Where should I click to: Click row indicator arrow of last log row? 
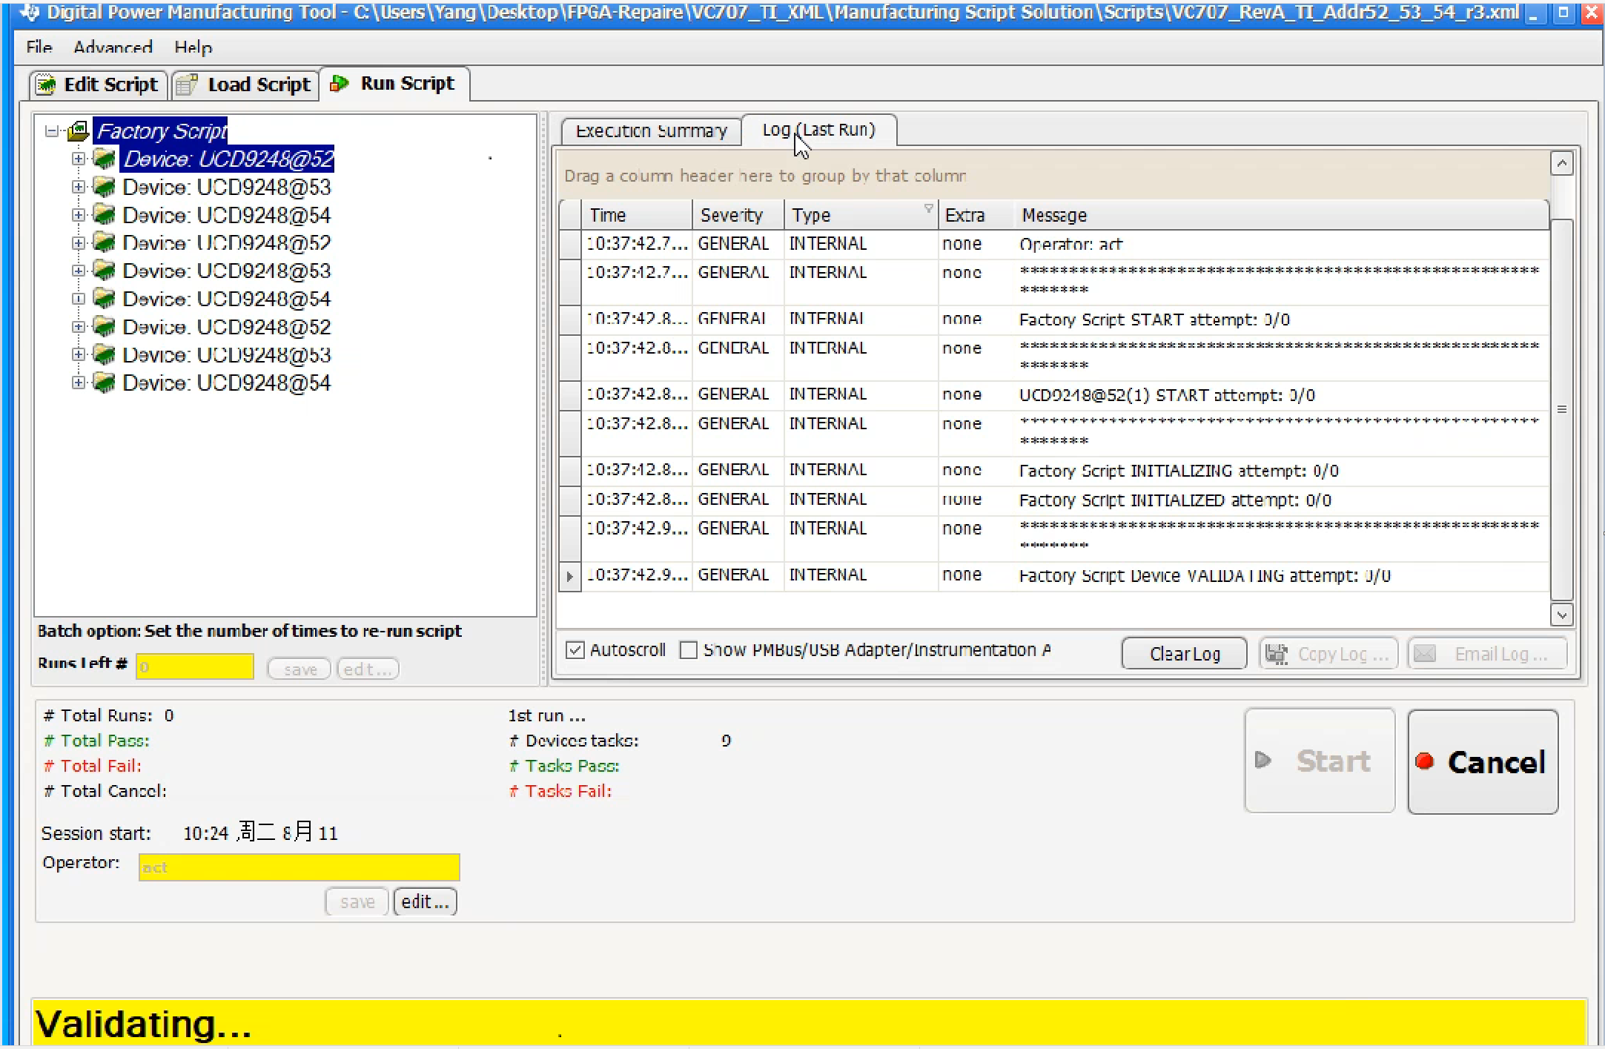569,576
